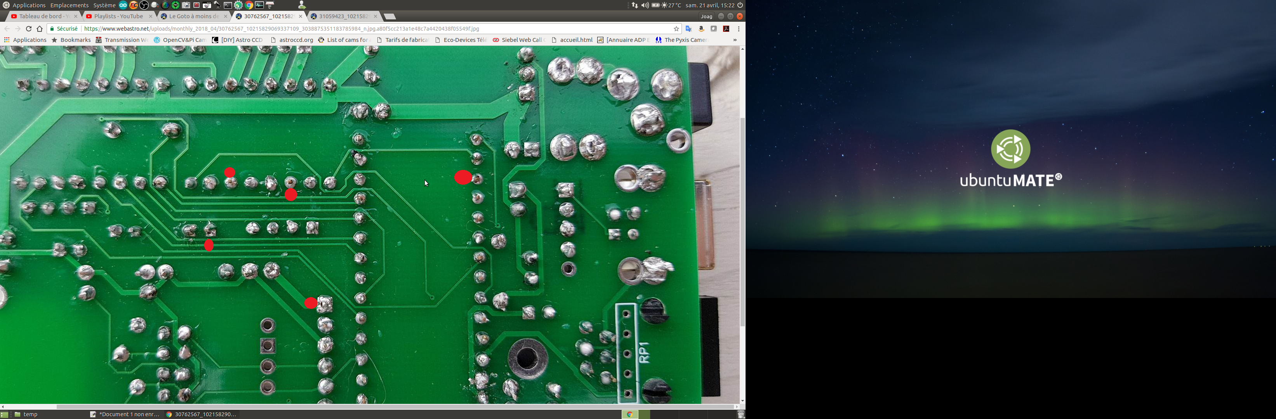Open the Système menu
The height and width of the screenshot is (419, 1276).
click(104, 5)
